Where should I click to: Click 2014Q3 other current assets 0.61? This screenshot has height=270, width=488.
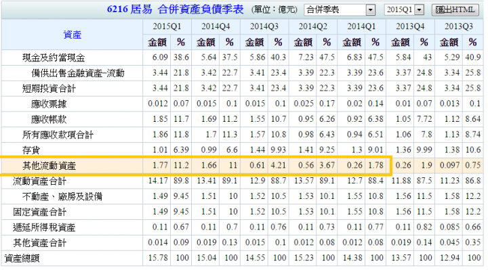pos(257,165)
